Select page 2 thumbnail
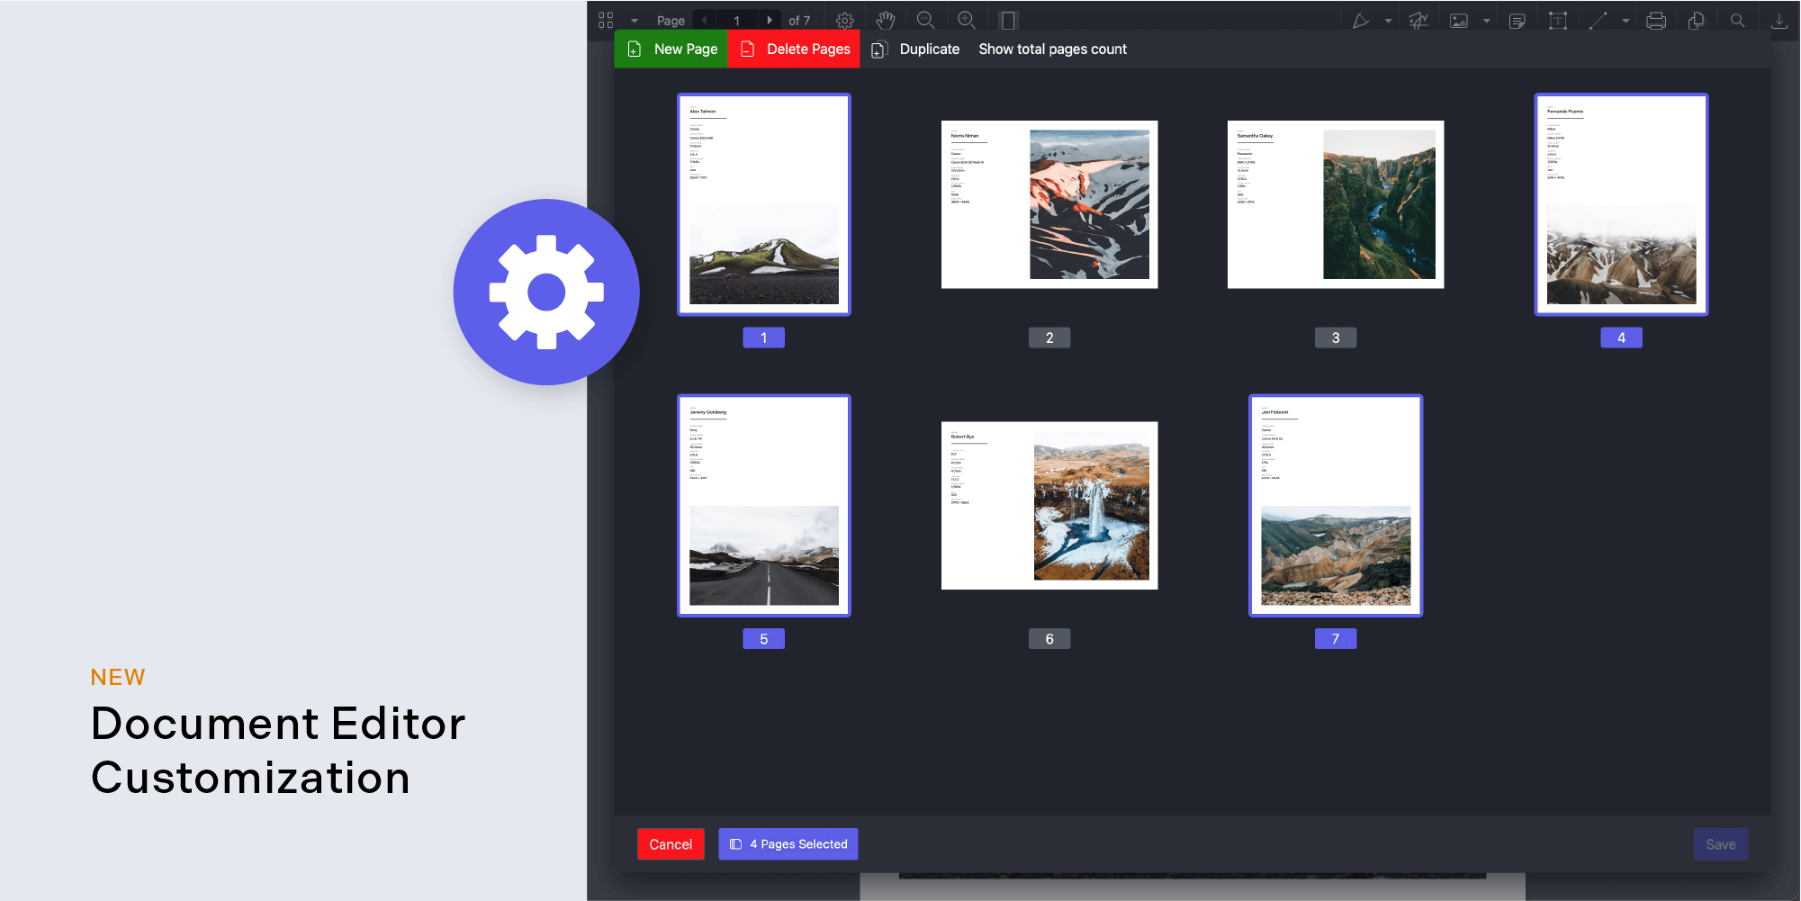The height and width of the screenshot is (901, 1801). (1049, 204)
